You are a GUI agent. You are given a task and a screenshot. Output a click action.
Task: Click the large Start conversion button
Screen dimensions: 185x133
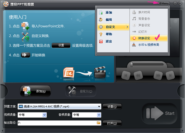159,113
